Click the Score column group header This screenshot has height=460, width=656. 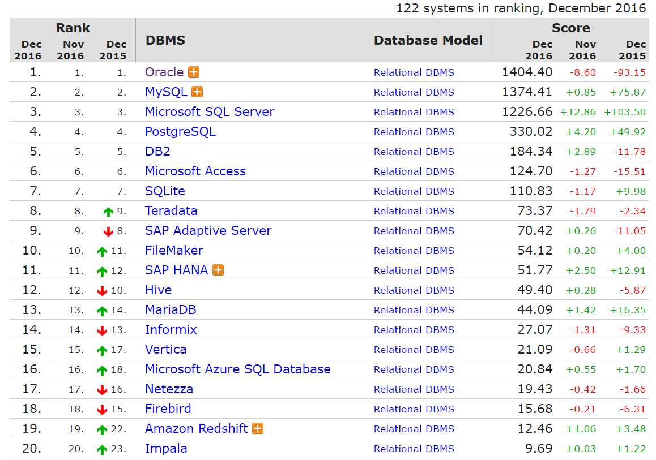(570, 28)
